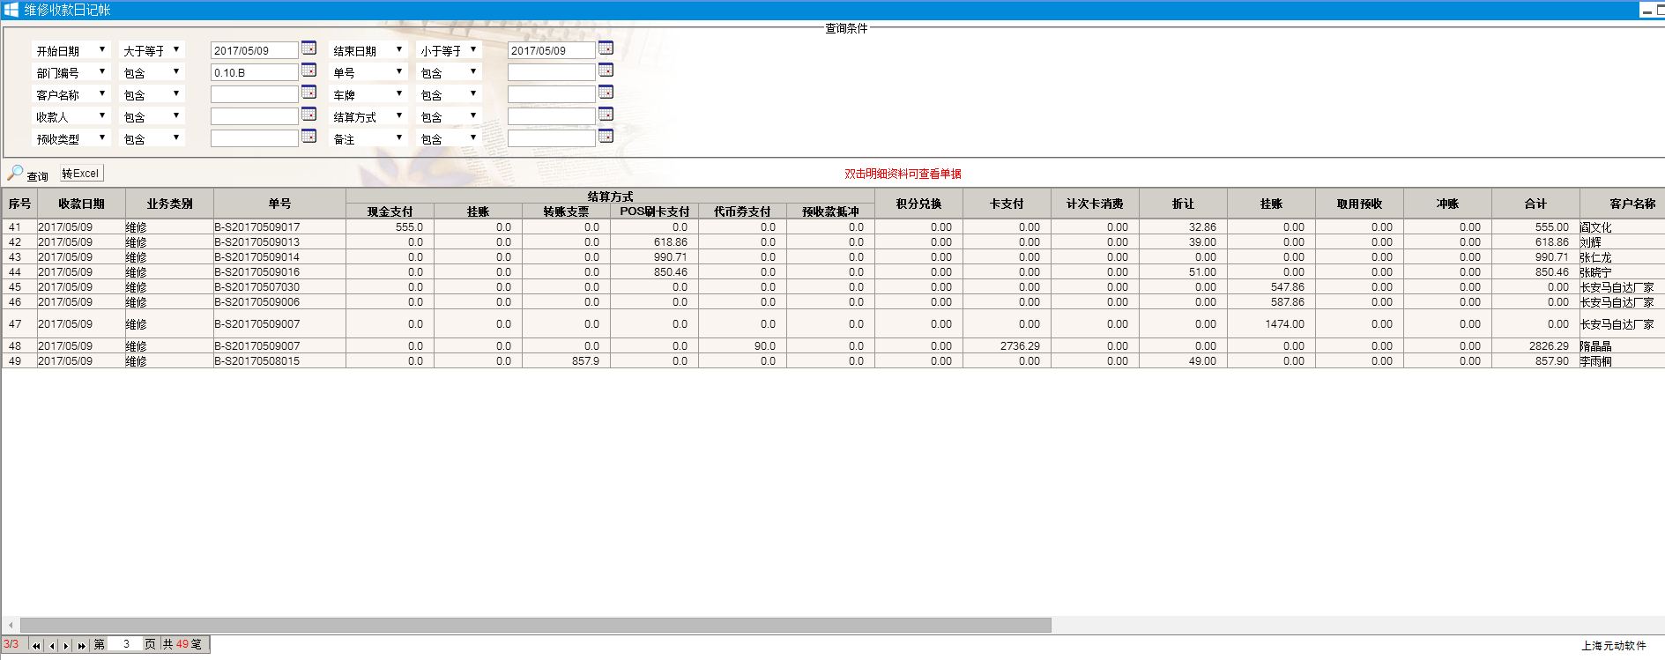
Task: Click the 收款日期 column header
Action: (81, 204)
